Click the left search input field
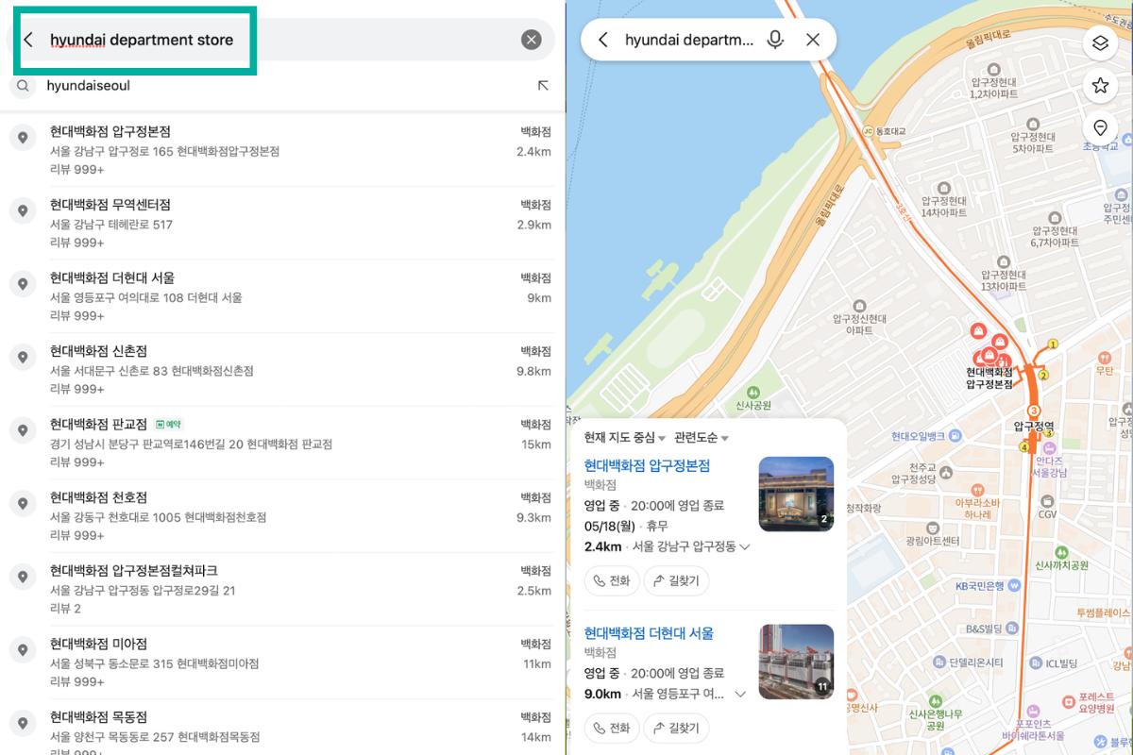Screen dimensions: 1133x755 (281, 40)
